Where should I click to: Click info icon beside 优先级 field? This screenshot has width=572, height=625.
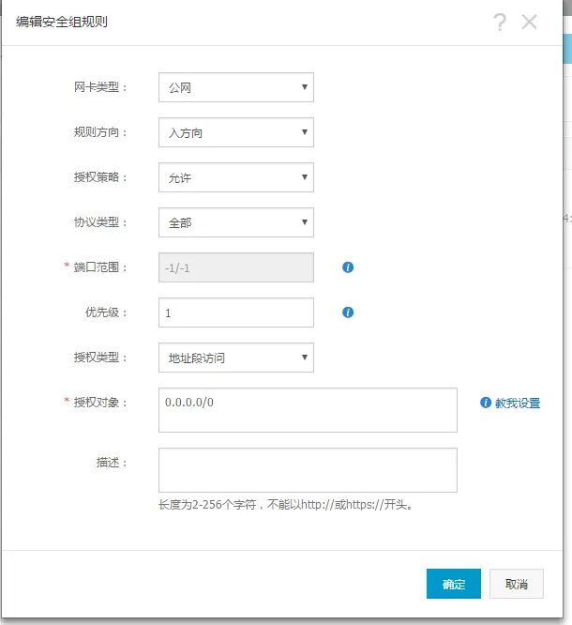pyautogui.click(x=348, y=312)
